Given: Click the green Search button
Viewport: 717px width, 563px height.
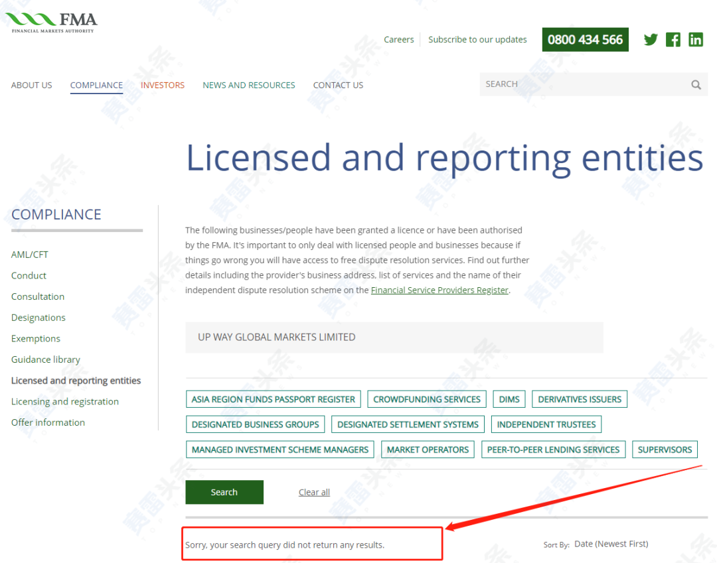Looking at the screenshot, I should (x=224, y=492).
